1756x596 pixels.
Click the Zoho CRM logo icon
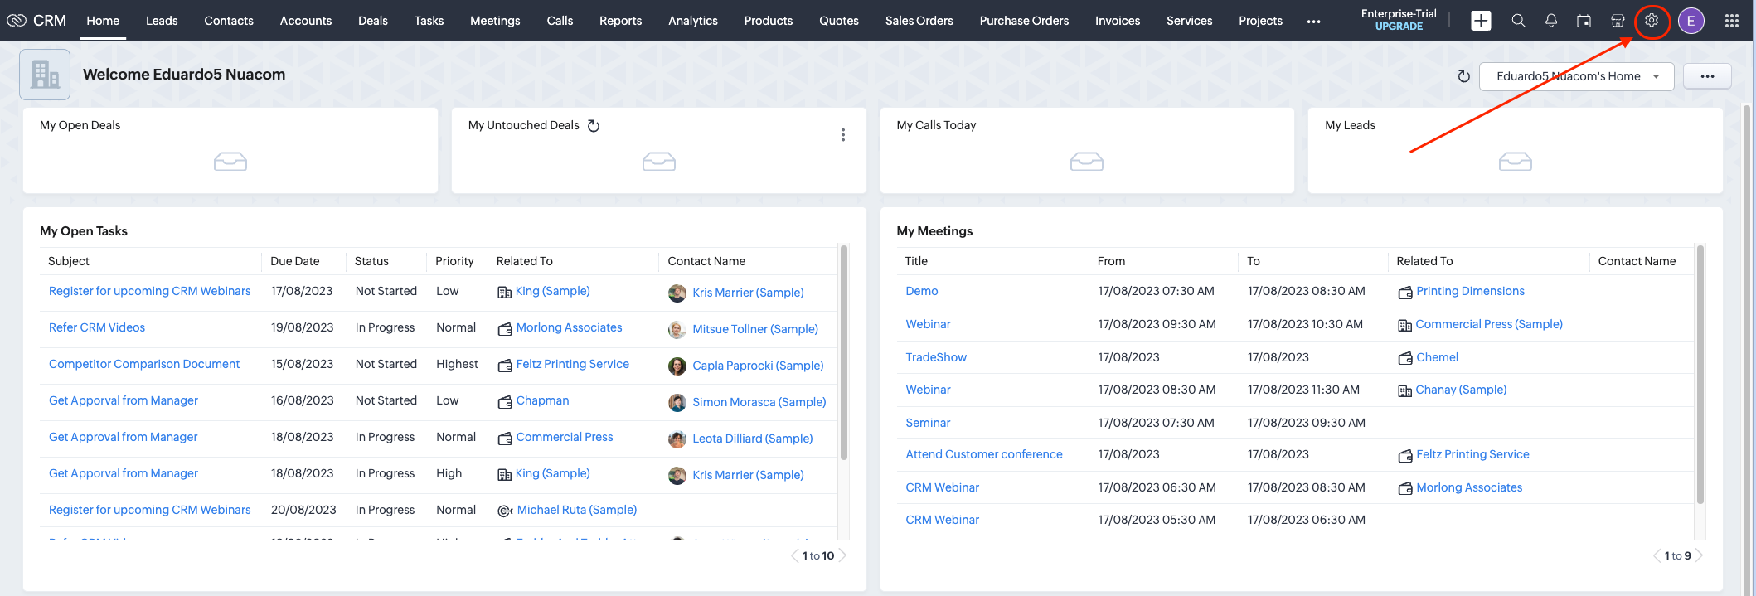17,21
